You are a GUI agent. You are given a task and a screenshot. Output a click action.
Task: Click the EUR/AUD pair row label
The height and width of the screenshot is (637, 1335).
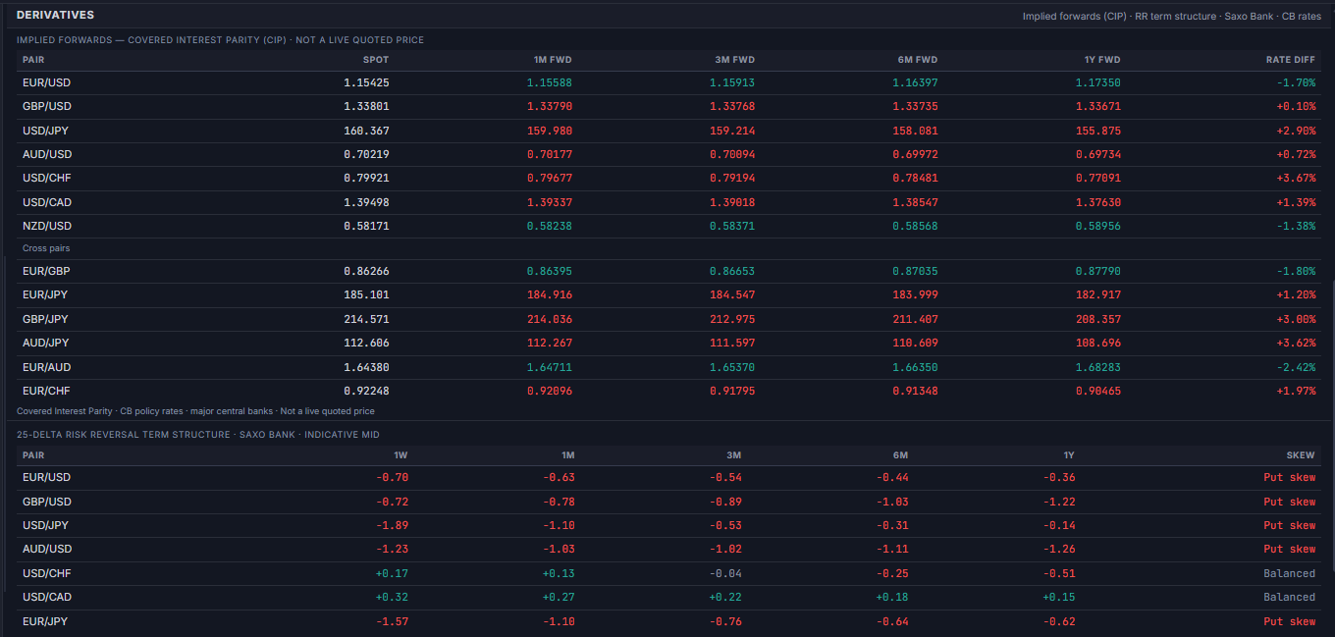coord(46,367)
